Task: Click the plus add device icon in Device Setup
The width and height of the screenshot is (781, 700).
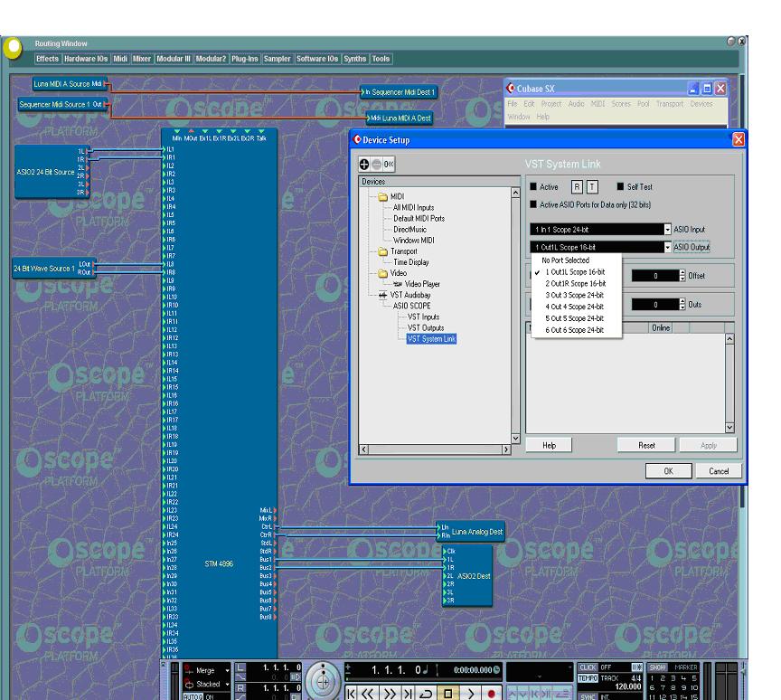Action: pyautogui.click(x=364, y=165)
